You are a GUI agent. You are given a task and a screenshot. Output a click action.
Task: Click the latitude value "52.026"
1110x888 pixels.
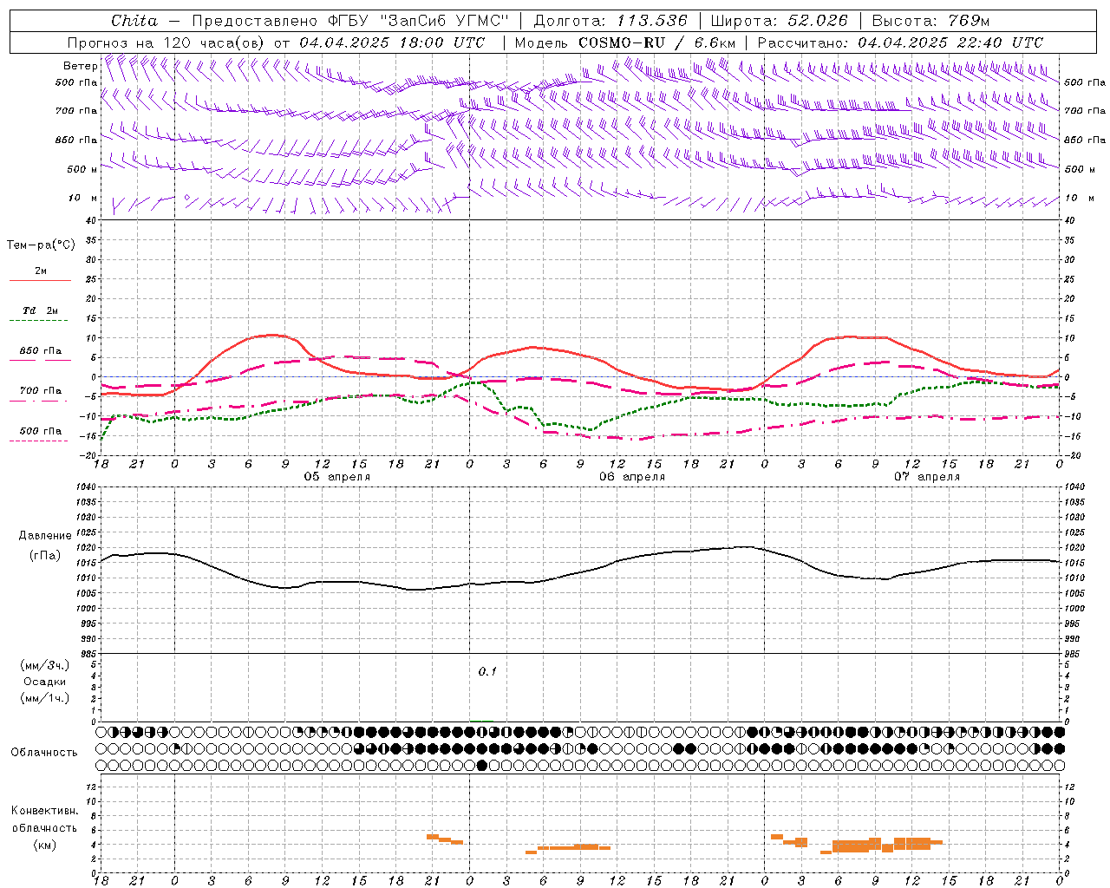pos(817,21)
